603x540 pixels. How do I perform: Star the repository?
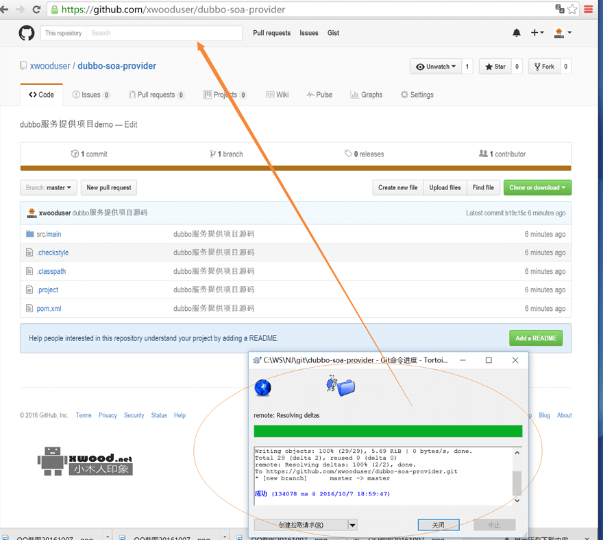click(x=495, y=67)
